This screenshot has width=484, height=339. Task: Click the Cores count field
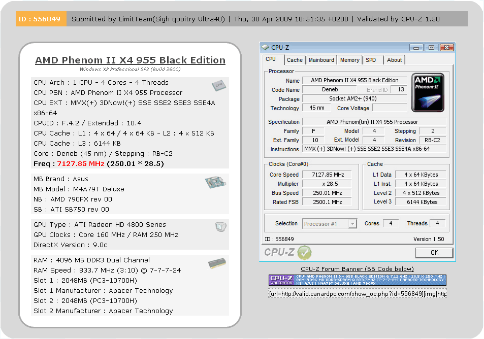391,223
